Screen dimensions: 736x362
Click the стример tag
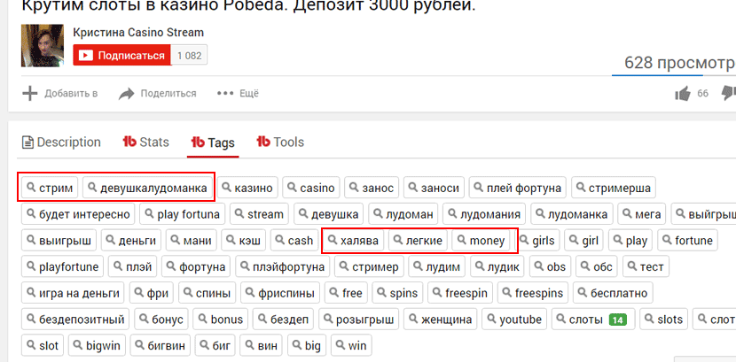point(369,266)
